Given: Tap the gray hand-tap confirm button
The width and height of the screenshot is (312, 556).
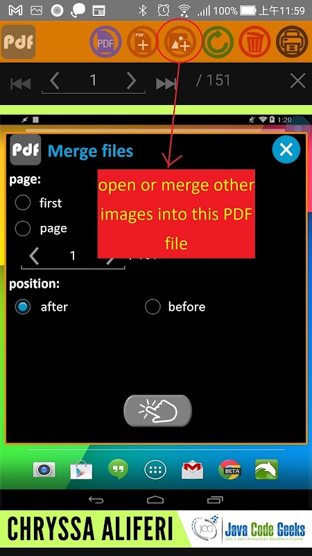Looking at the screenshot, I should pos(157,411).
